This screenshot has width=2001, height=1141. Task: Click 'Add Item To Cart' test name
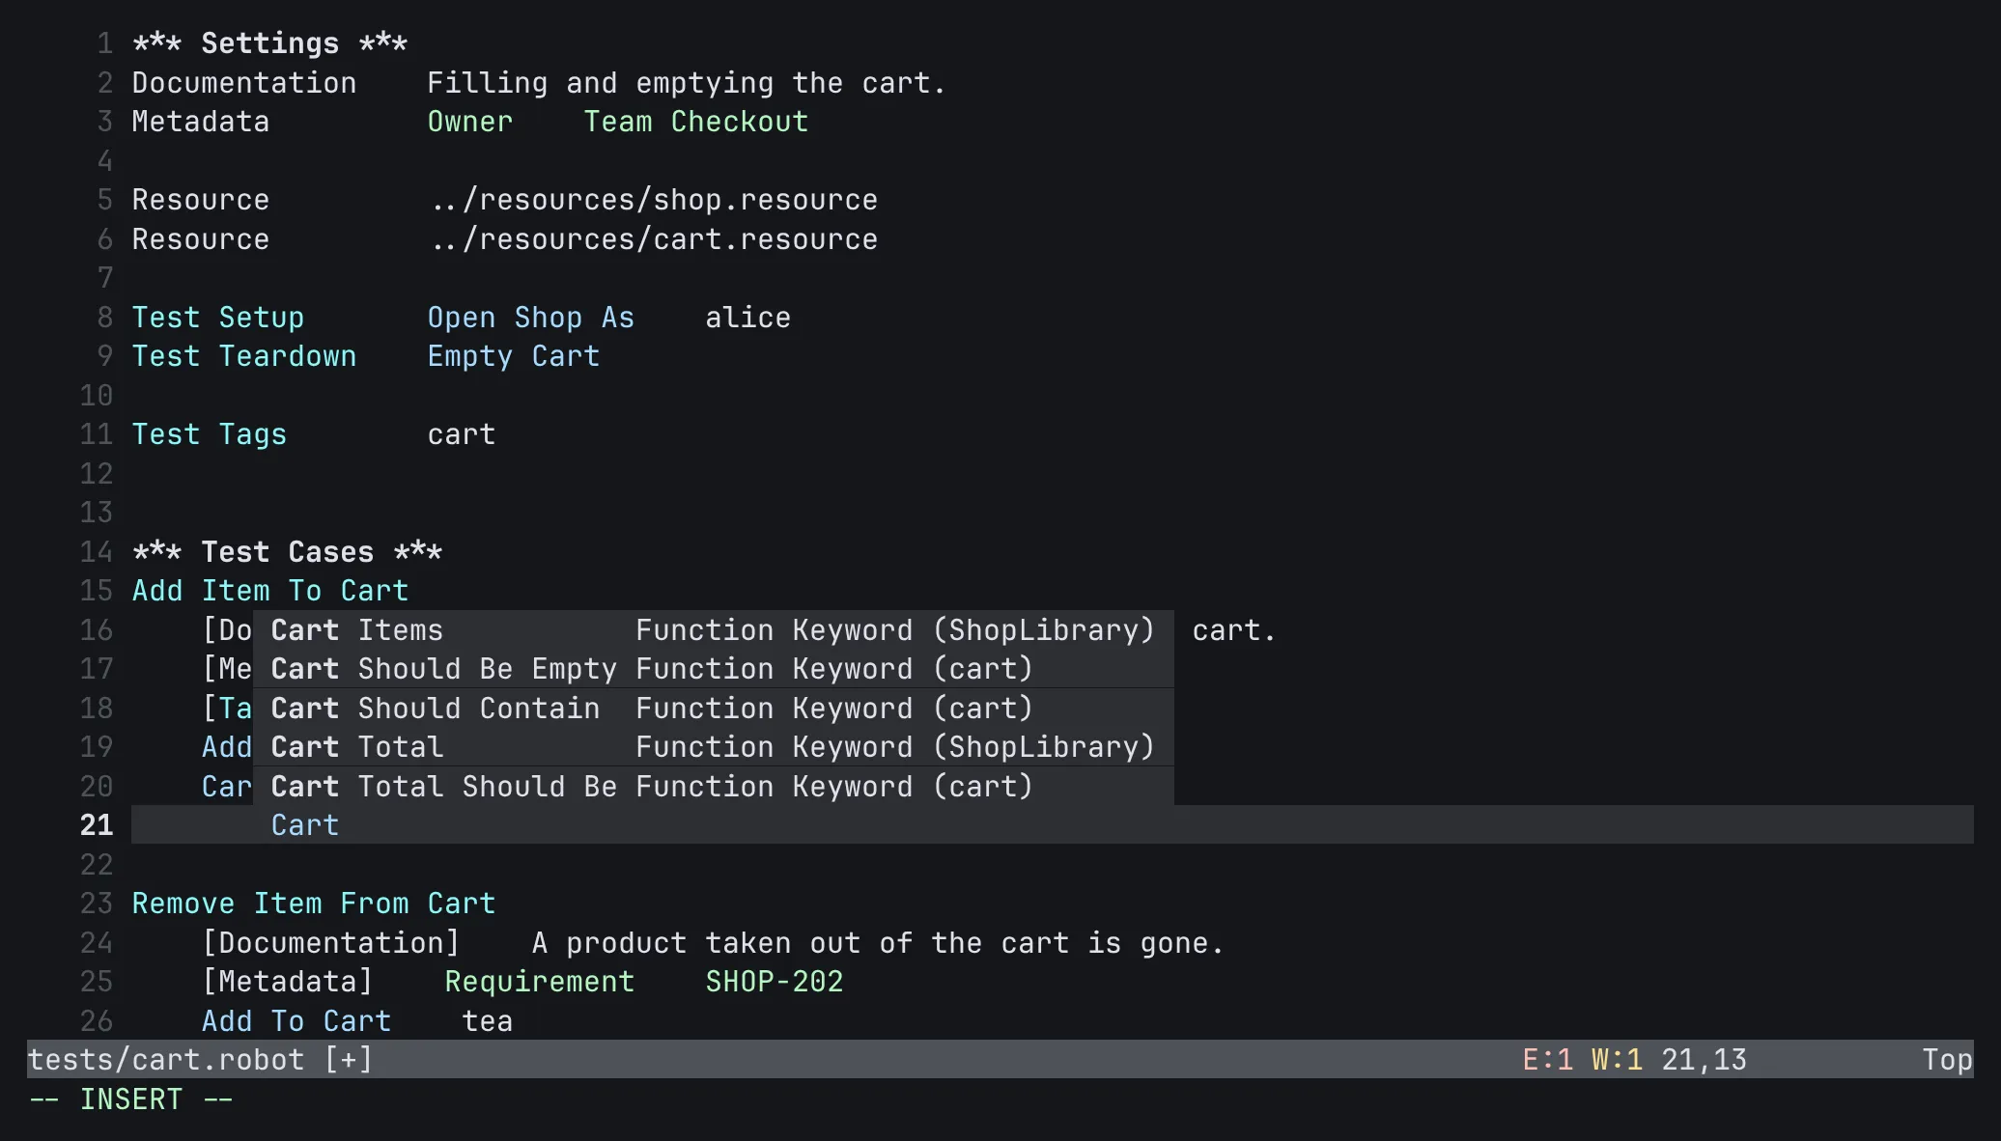270,590
